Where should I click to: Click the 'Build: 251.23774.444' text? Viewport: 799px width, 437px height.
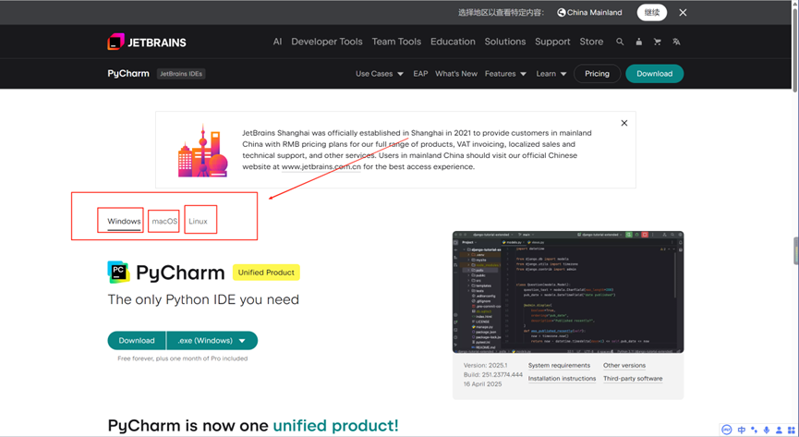[492, 375]
